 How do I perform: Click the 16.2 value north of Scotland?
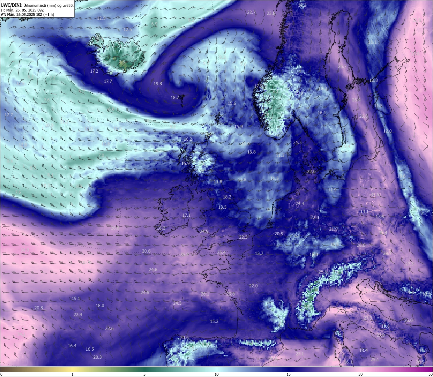[188, 139]
